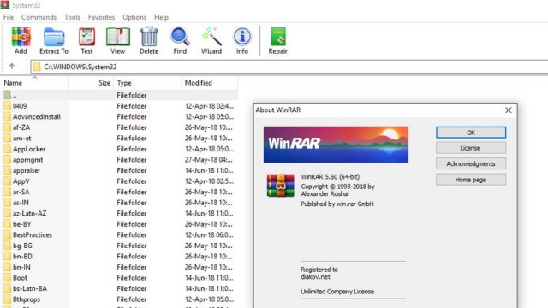Select the bn-BD folder
Screen dimensions: 548x308
tap(22, 257)
